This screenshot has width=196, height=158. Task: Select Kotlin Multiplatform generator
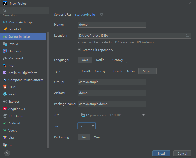(x=23, y=73)
